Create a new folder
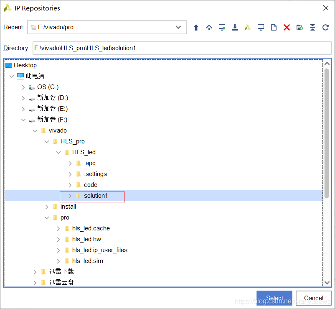The image size is (335, 309). tap(299, 27)
